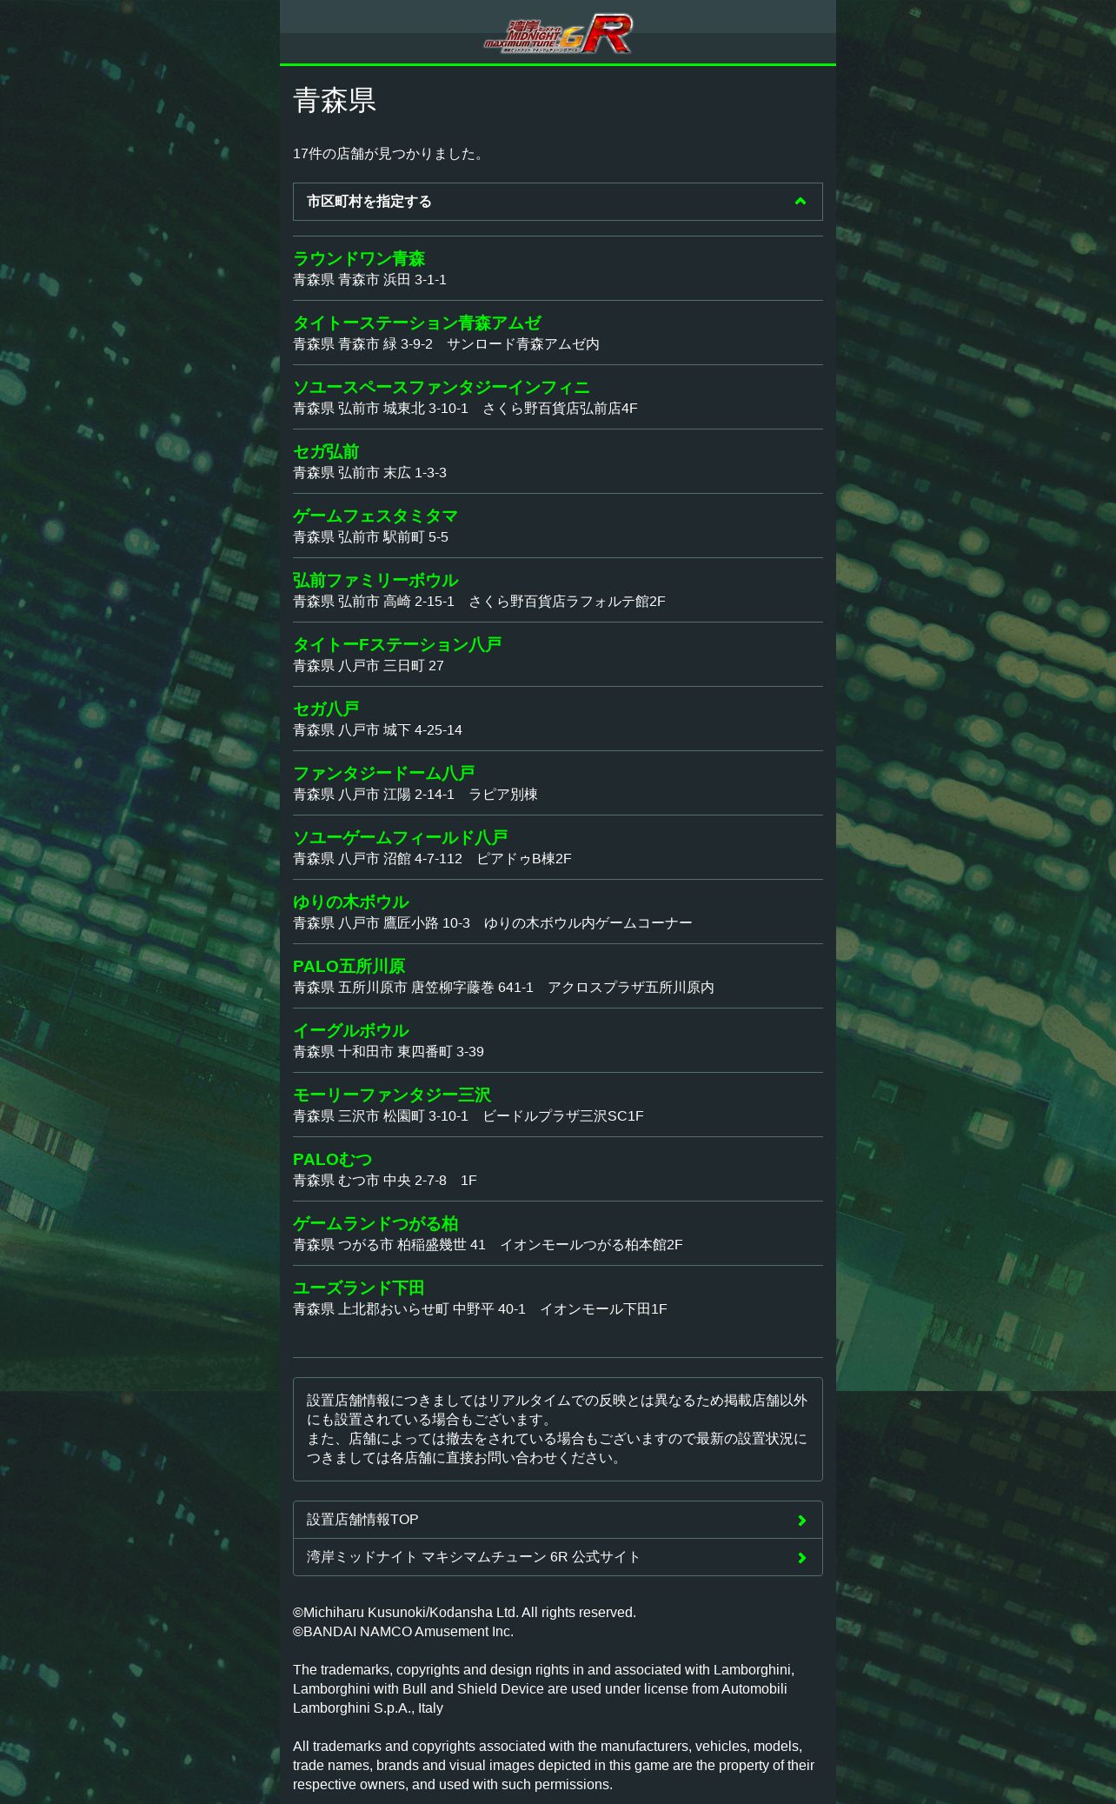Click the address mentioning ラピア別棟
This screenshot has width=1116, height=1804.
coord(415,795)
